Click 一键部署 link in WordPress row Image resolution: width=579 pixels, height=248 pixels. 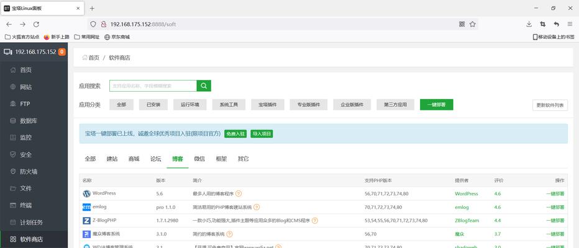click(555, 194)
